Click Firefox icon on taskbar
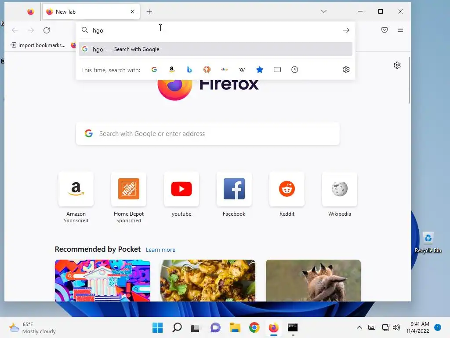450x338 pixels. (273, 327)
